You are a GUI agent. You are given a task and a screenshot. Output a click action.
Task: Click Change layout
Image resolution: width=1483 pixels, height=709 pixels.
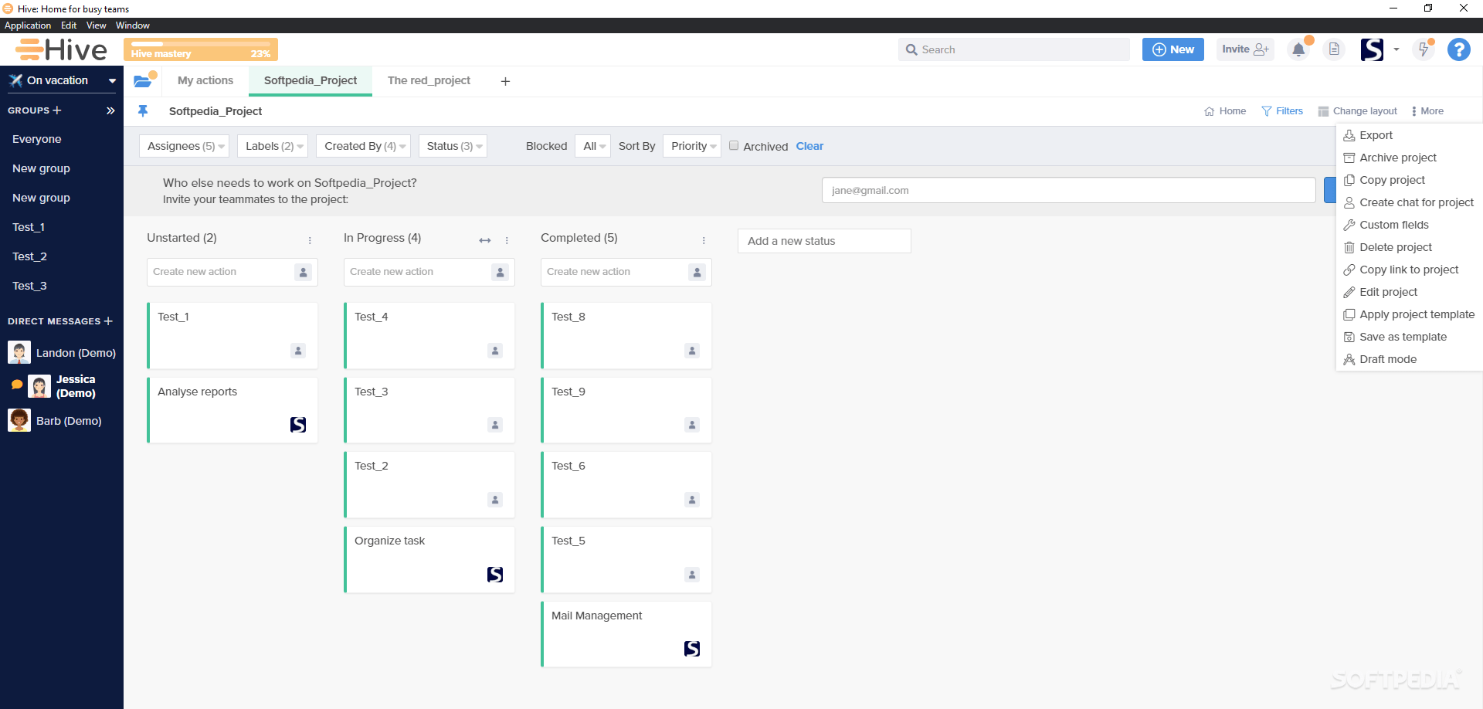[x=1358, y=111]
